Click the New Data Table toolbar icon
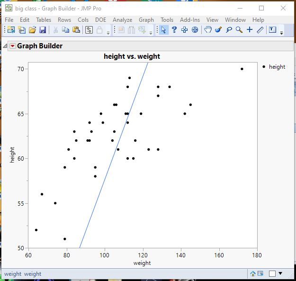 (11, 30)
